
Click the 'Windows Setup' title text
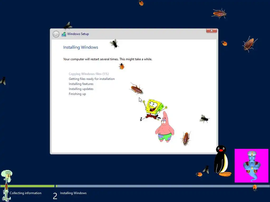[78, 34]
